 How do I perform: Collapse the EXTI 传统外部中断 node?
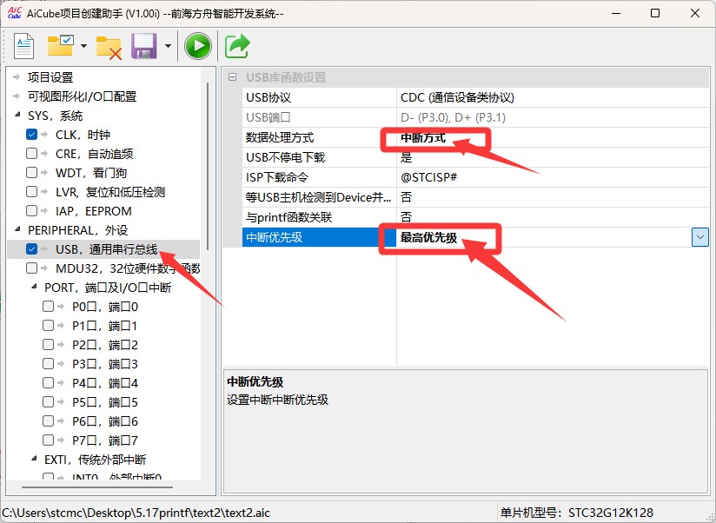pos(34,458)
